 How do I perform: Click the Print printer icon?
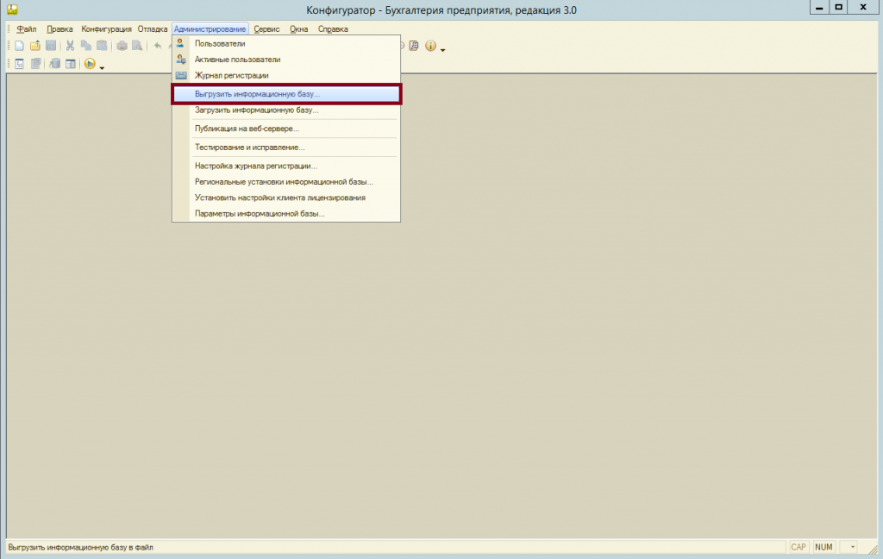click(x=122, y=47)
